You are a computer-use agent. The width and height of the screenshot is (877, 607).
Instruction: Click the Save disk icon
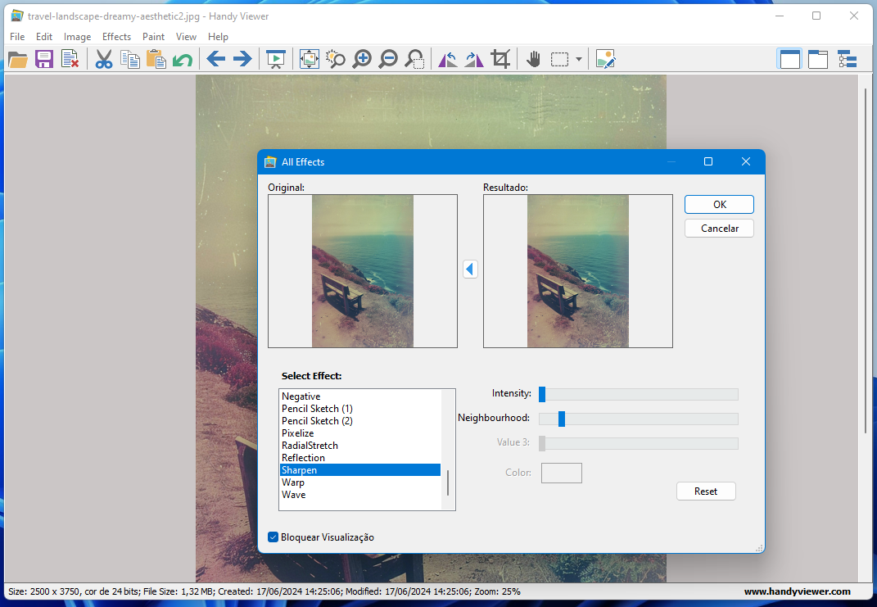(x=44, y=59)
